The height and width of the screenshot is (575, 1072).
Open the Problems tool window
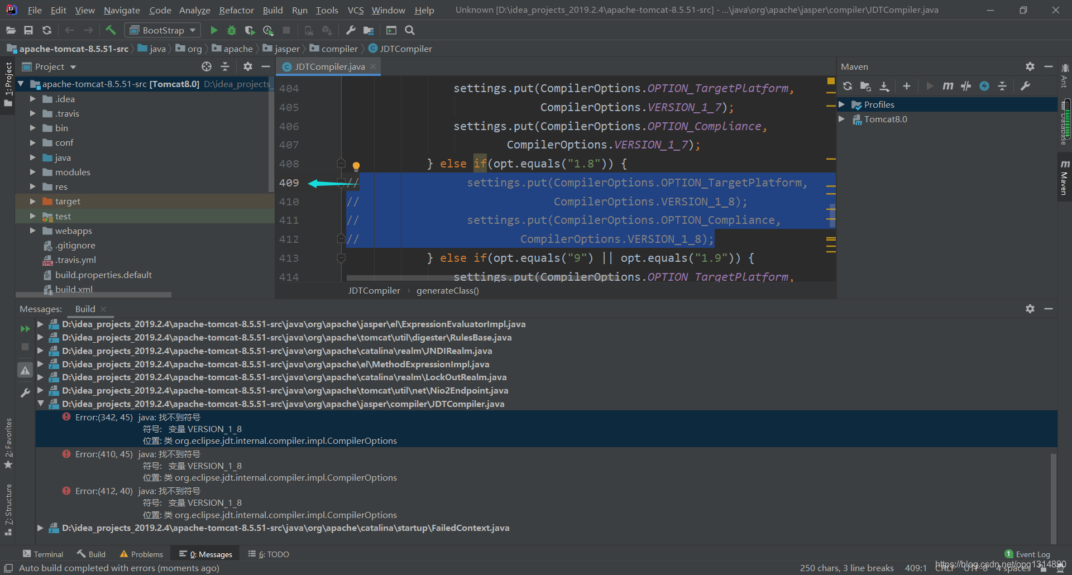(141, 554)
